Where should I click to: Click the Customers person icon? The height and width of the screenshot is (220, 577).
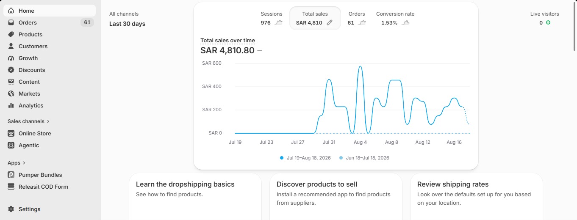[11, 46]
